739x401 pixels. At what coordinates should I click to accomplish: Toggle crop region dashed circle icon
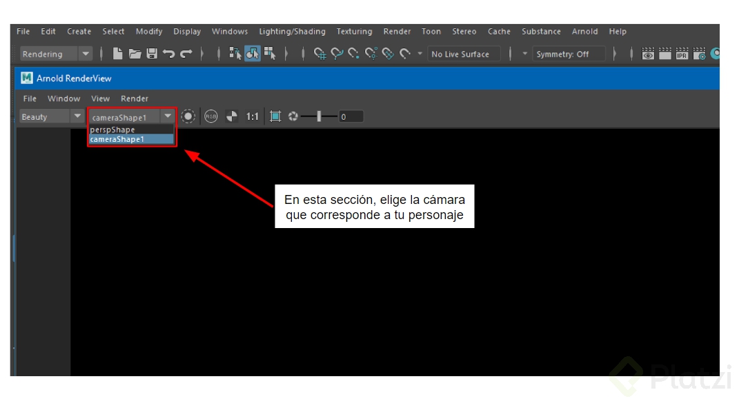point(188,116)
